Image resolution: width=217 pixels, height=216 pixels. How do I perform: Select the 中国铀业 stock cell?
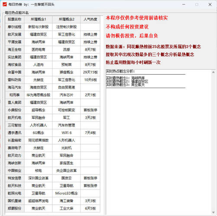pyautogui.click(x=15, y=171)
